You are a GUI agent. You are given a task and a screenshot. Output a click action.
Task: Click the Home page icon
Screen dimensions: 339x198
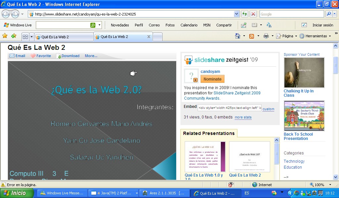[x=238, y=36]
